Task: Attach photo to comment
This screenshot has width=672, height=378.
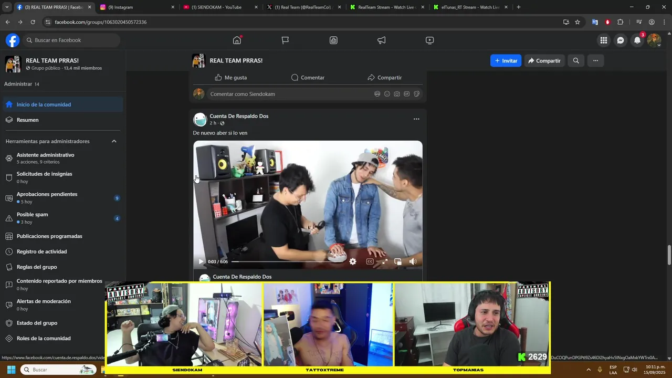Action: coord(397,94)
